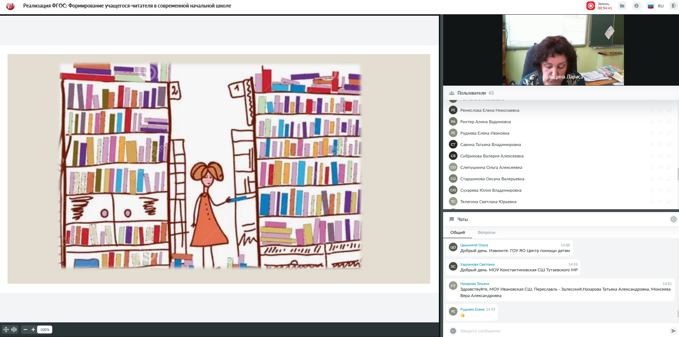Click the users panel scrollbar
The image size is (679, 337).
tap(678, 175)
